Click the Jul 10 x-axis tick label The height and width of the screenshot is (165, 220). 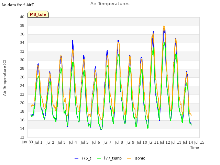click(142, 142)
